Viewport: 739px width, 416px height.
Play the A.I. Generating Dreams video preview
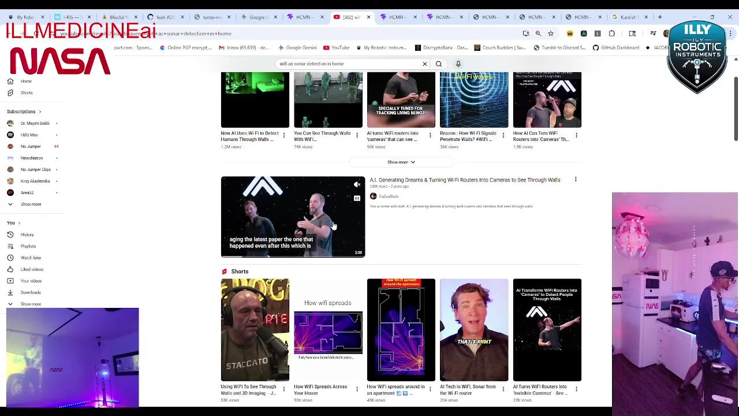click(x=293, y=217)
